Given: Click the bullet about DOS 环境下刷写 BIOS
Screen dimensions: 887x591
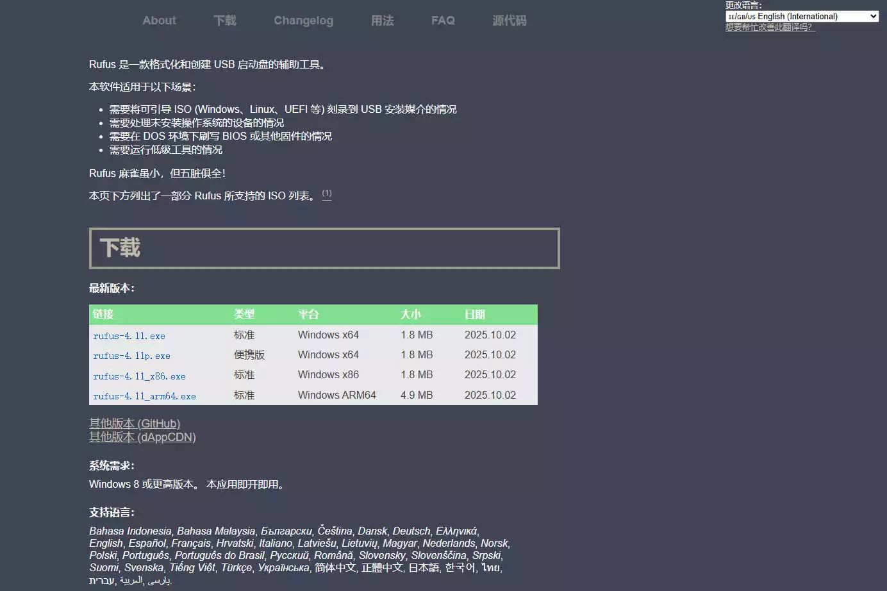Looking at the screenshot, I should [220, 137].
